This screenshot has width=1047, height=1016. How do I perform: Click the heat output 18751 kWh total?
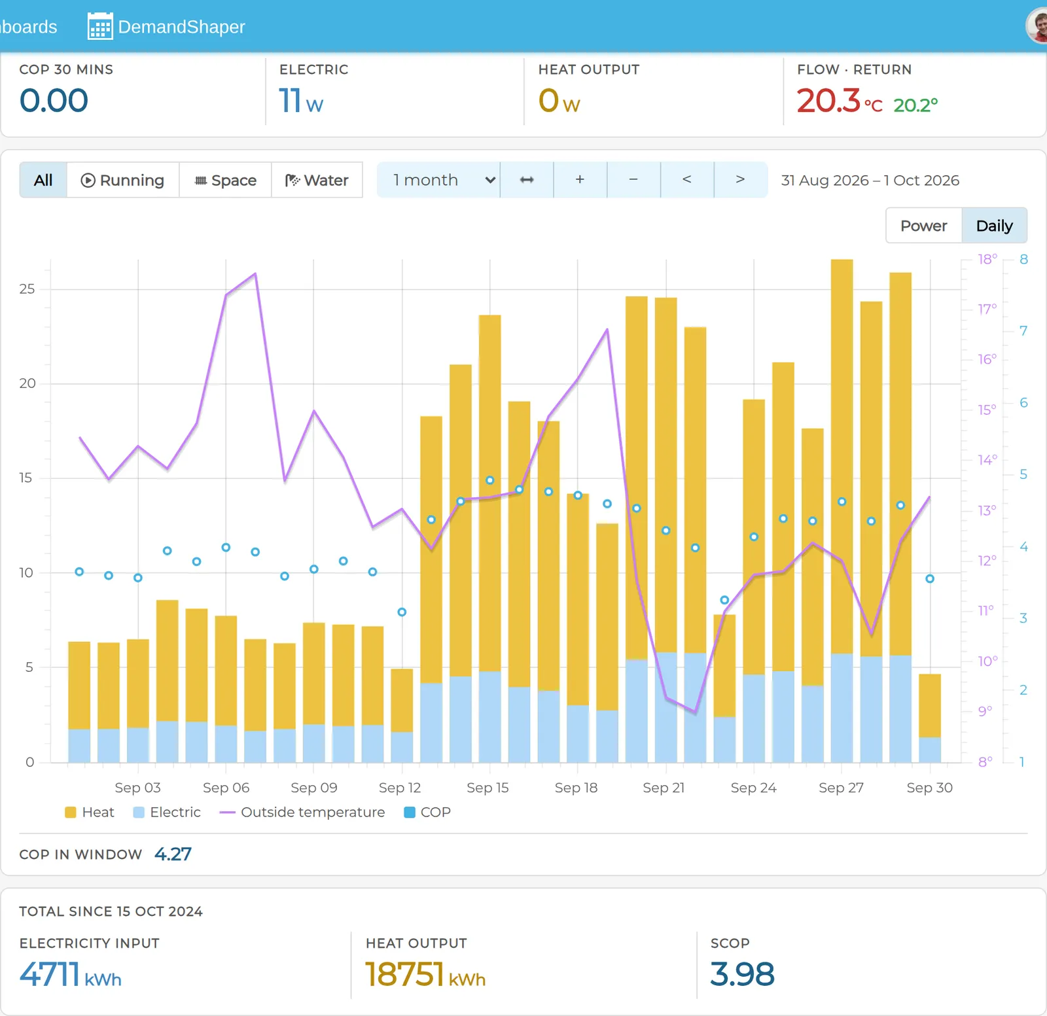[425, 974]
